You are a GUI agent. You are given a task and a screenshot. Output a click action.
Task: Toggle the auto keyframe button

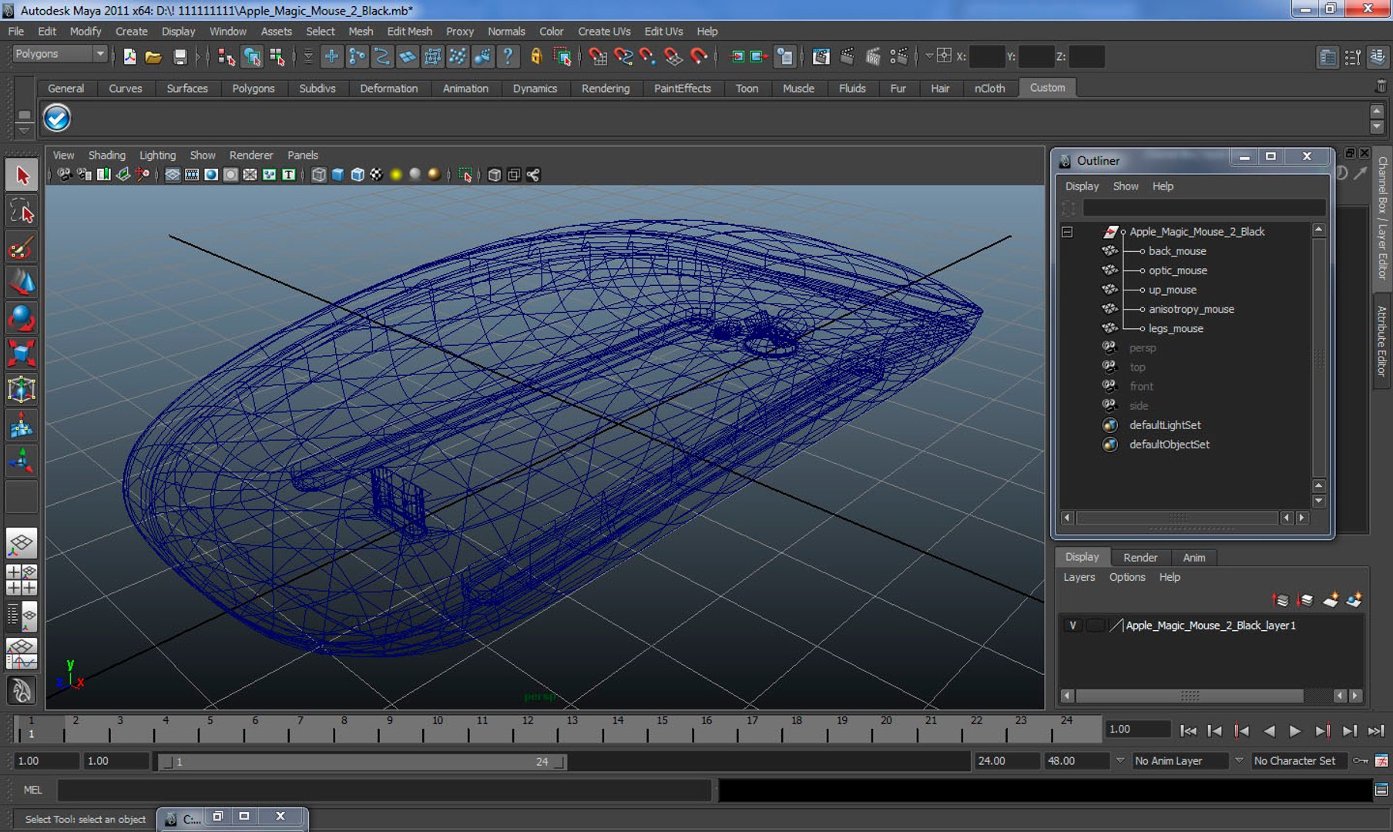[1361, 761]
